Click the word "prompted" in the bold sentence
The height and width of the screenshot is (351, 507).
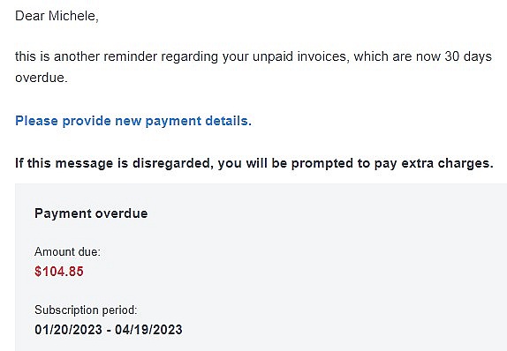tap(322, 163)
